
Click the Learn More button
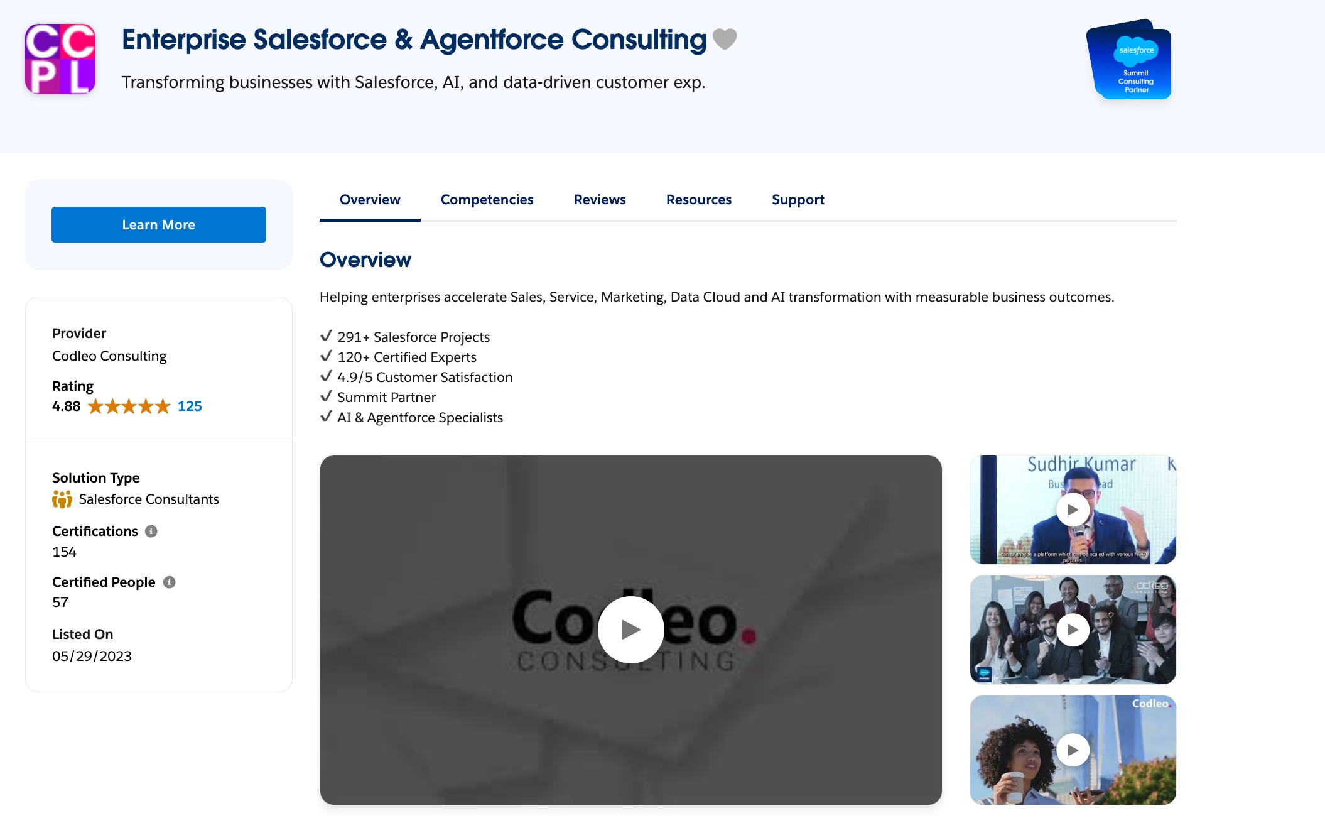pos(159,224)
